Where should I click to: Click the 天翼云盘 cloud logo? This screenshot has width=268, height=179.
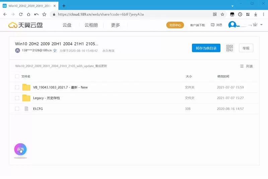tap(25, 25)
